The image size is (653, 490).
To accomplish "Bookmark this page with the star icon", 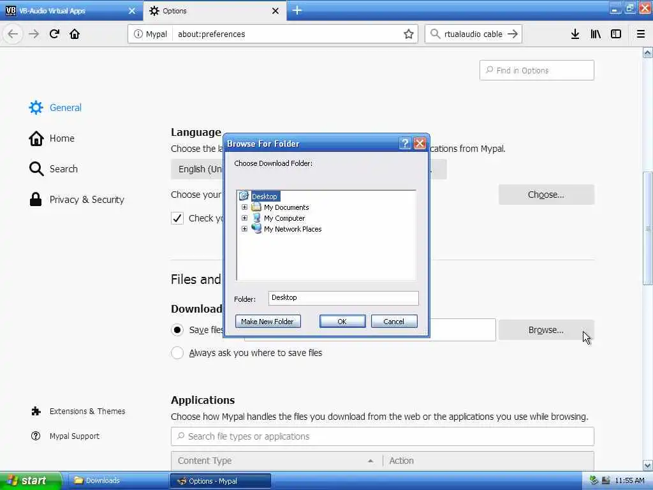I will [x=409, y=34].
